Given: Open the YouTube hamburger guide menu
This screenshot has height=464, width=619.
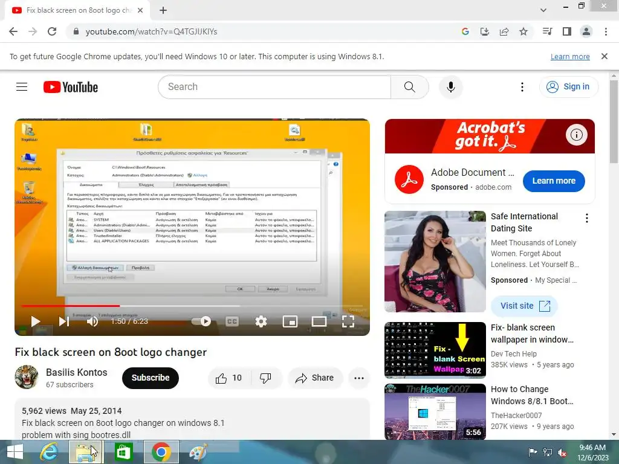Looking at the screenshot, I should tap(22, 87).
